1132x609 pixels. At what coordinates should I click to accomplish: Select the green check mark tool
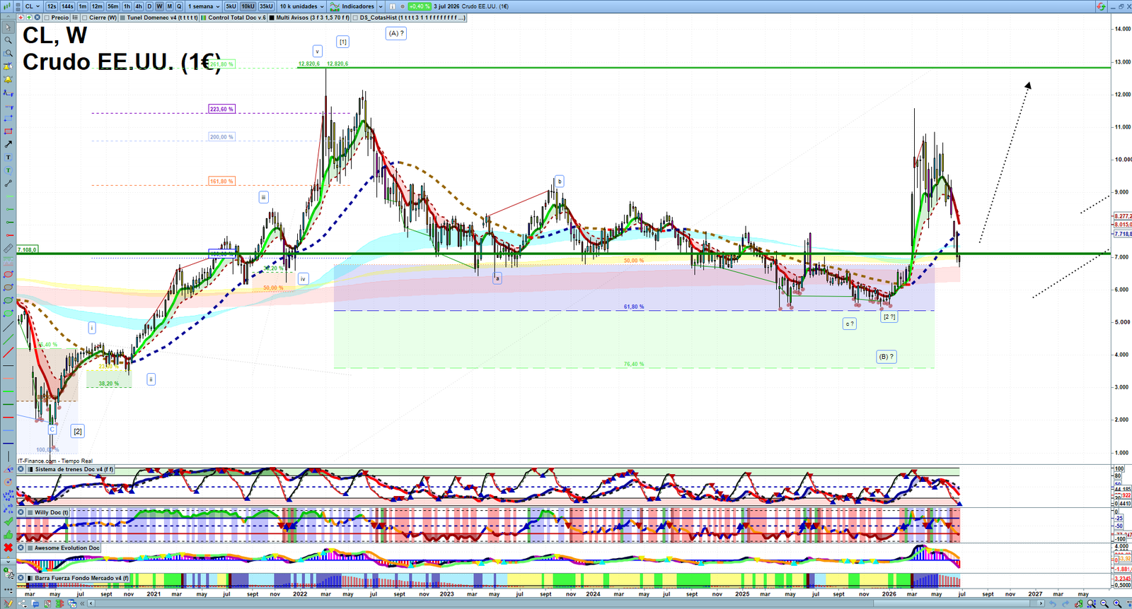[x=8, y=521]
